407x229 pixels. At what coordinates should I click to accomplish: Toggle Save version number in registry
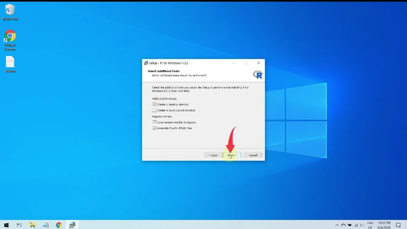pos(155,122)
